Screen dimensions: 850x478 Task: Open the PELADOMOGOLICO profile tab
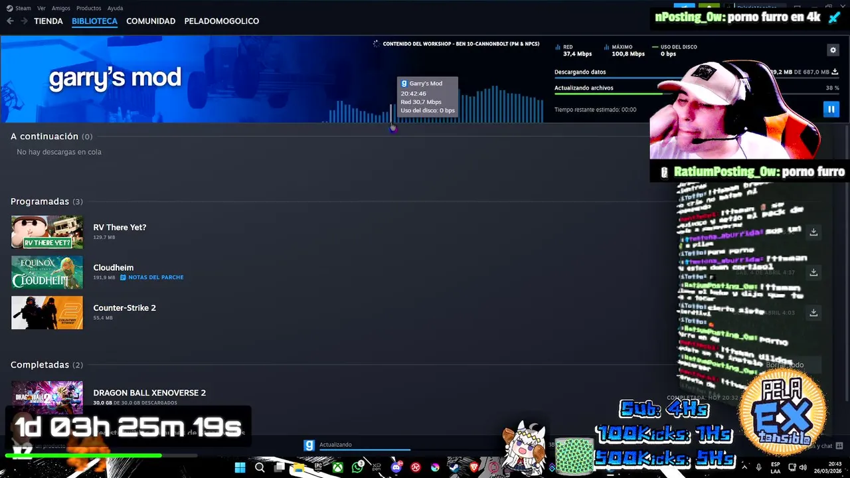pyautogui.click(x=222, y=21)
